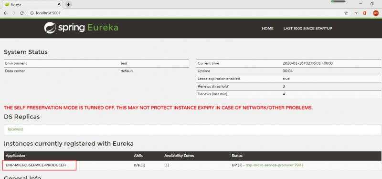Image resolution: width=382 pixels, height=179 pixels.
Task: Click the Application column header
Action: [15, 156]
